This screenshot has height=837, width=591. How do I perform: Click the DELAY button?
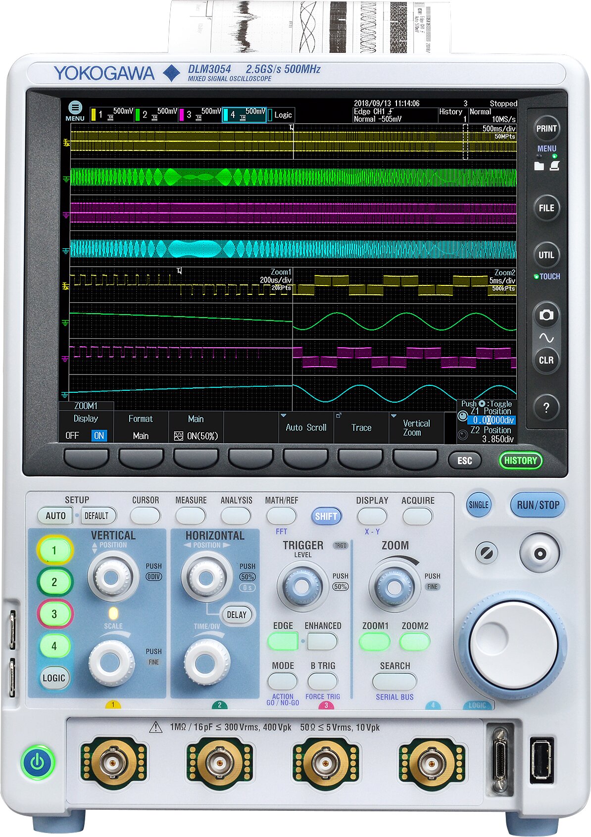237,615
